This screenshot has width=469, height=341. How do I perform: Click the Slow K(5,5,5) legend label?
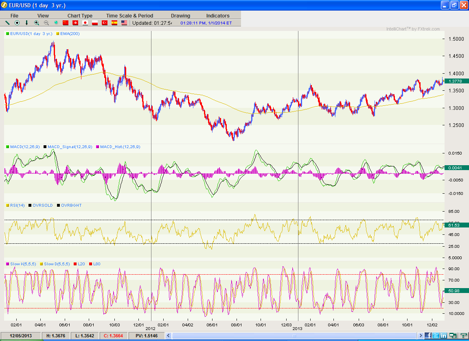pyautogui.click(x=23, y=264)
